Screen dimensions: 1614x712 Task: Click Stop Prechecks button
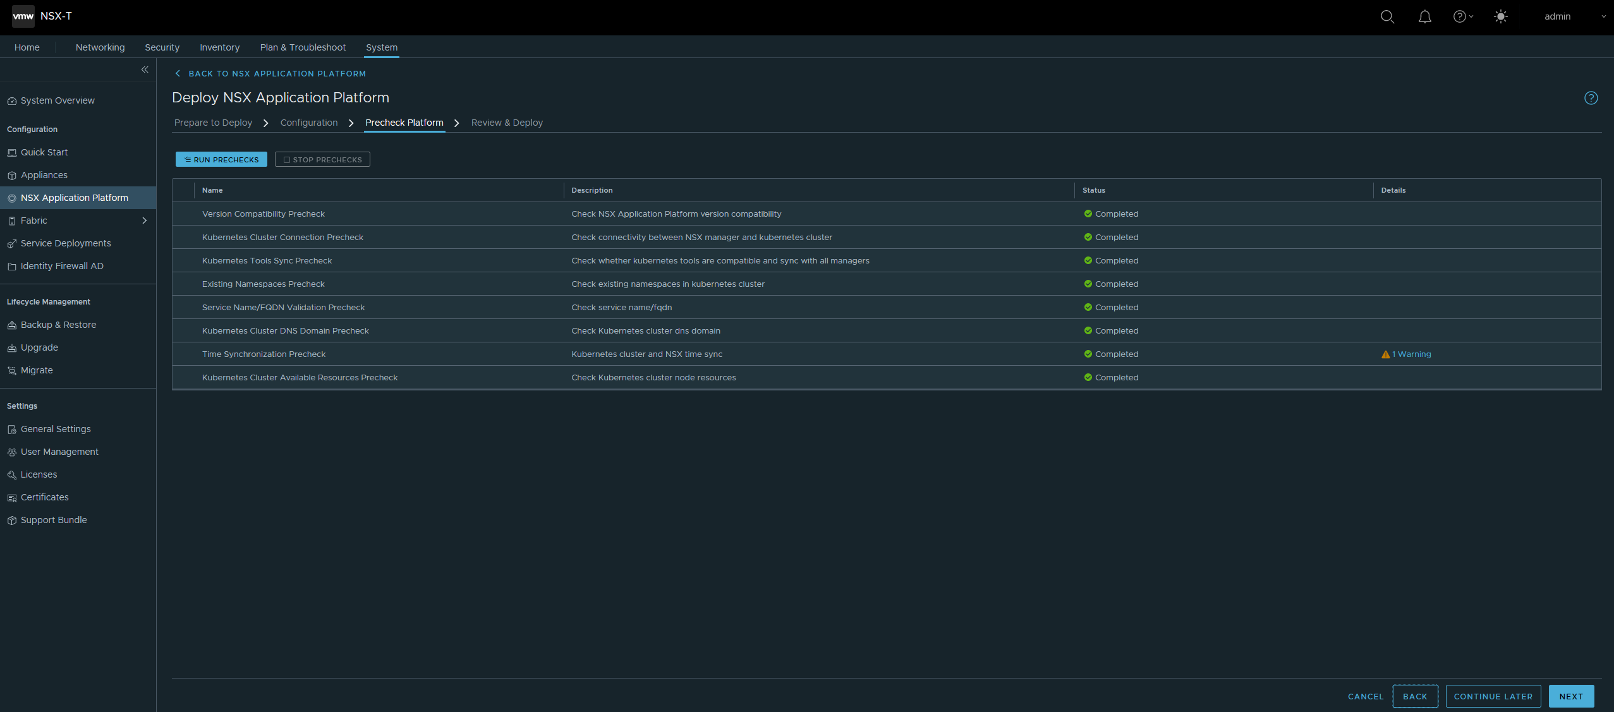322,159
